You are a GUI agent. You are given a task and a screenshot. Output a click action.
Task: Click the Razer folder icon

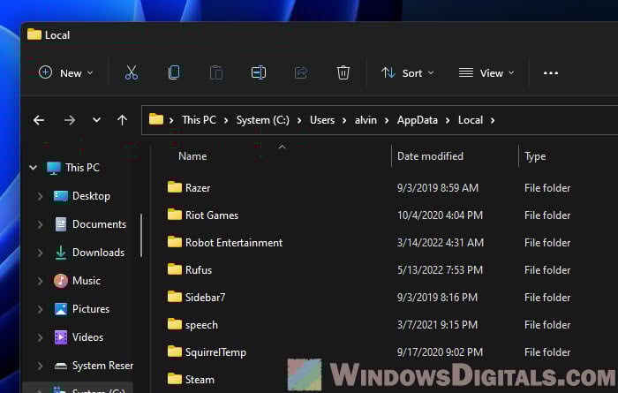click(x=175, y=187)
